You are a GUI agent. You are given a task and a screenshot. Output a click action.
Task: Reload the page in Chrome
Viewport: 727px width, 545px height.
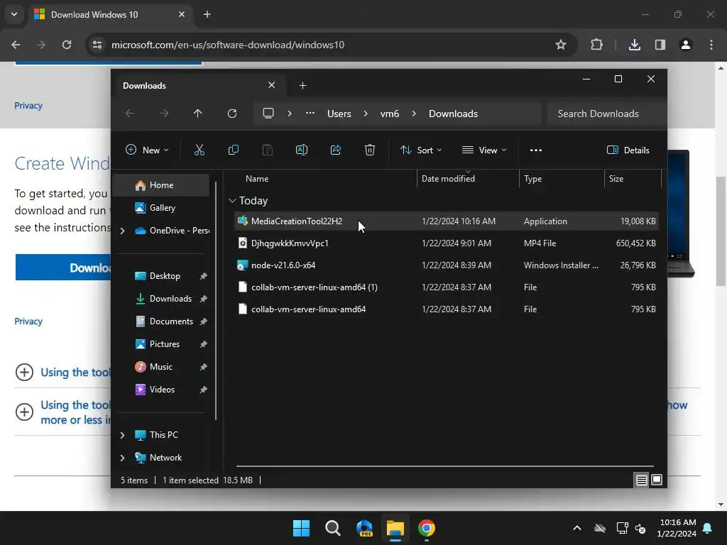pos(67,45)
